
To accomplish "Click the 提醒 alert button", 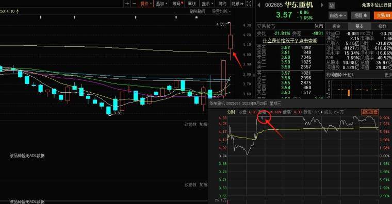I will [361, 15].
